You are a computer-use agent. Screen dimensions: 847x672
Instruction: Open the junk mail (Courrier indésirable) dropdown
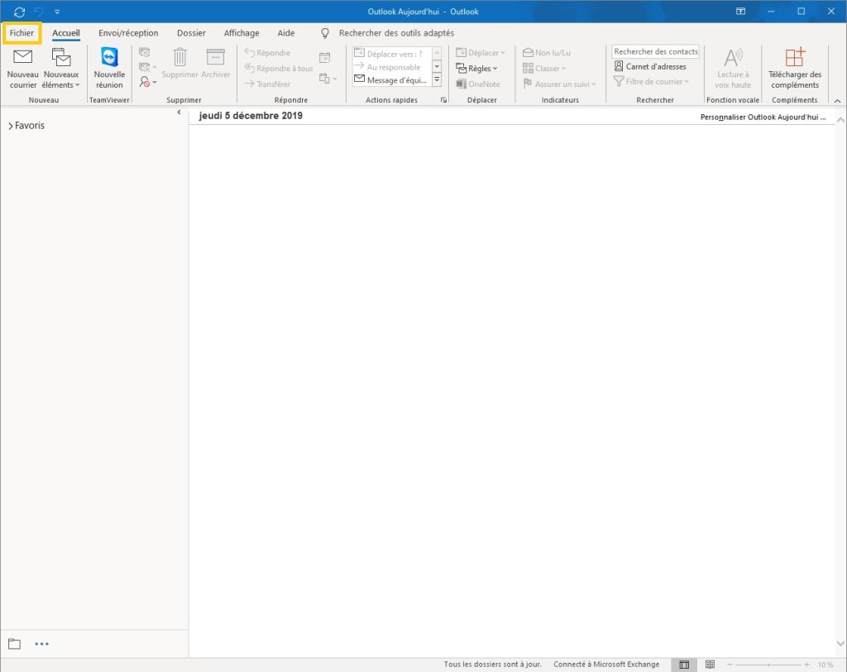(147, 82)
